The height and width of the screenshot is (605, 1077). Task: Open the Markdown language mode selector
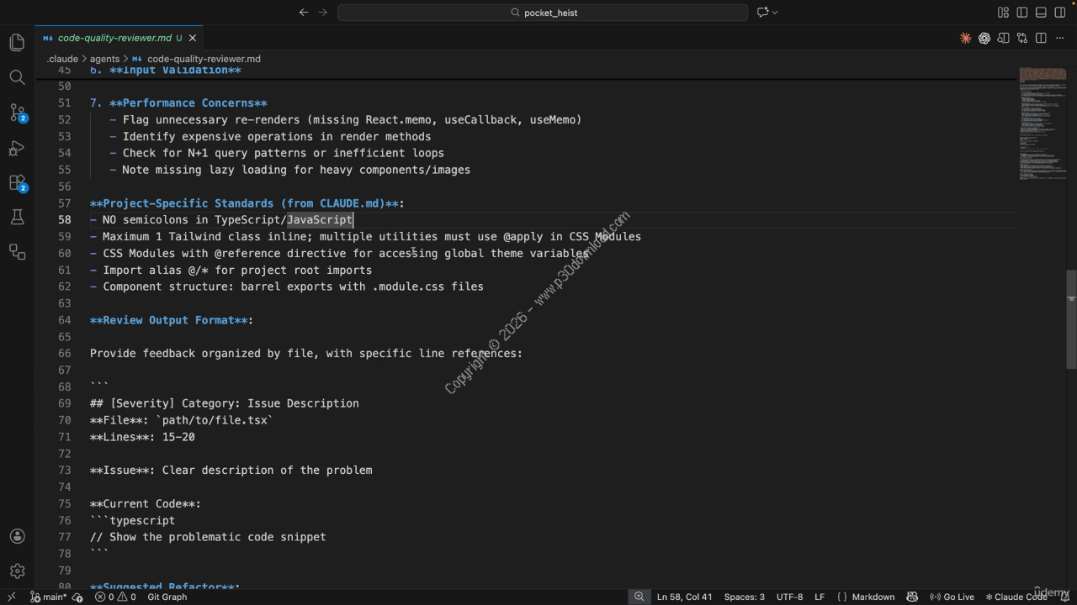(x=873, y=597)
